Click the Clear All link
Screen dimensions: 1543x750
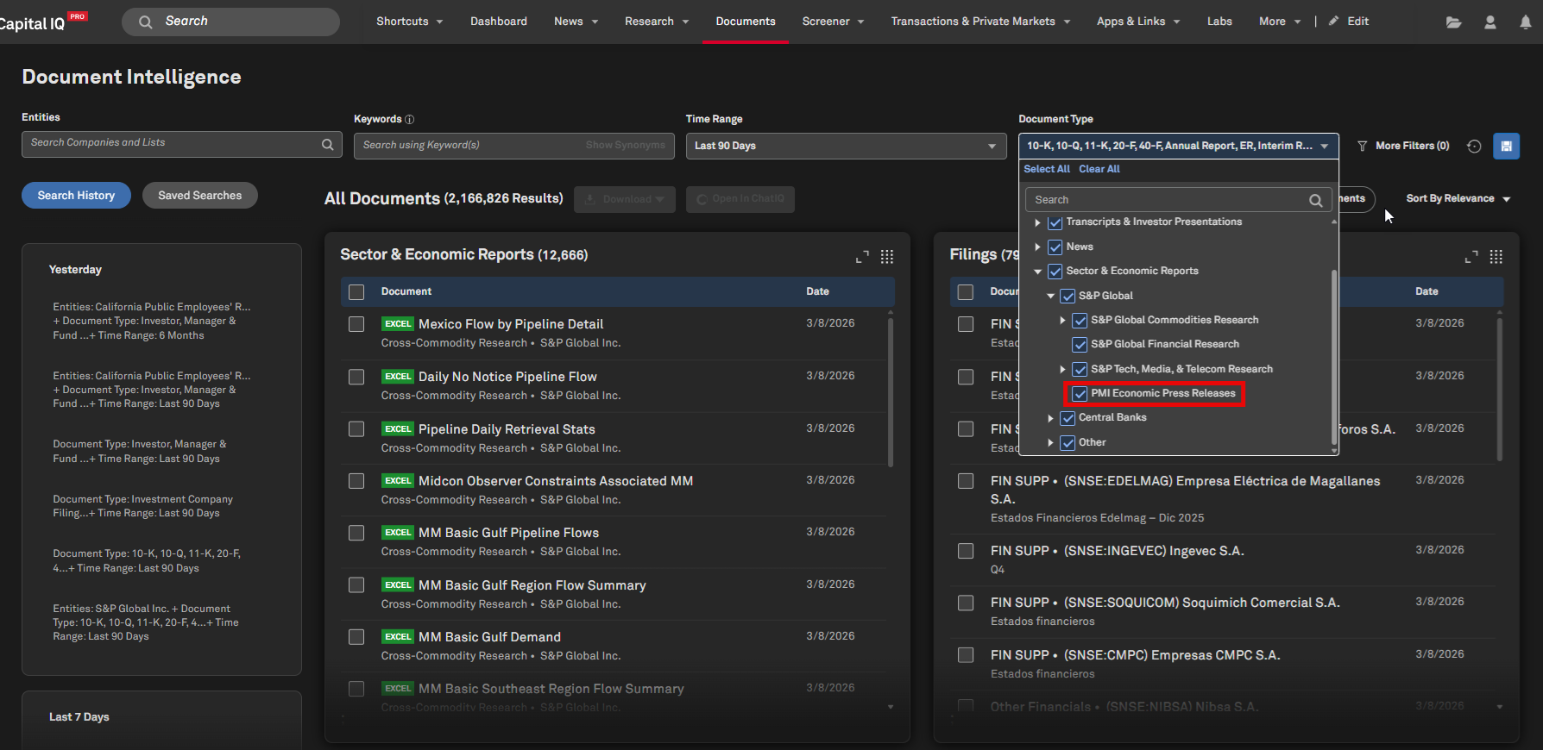tap(1099, 169)
